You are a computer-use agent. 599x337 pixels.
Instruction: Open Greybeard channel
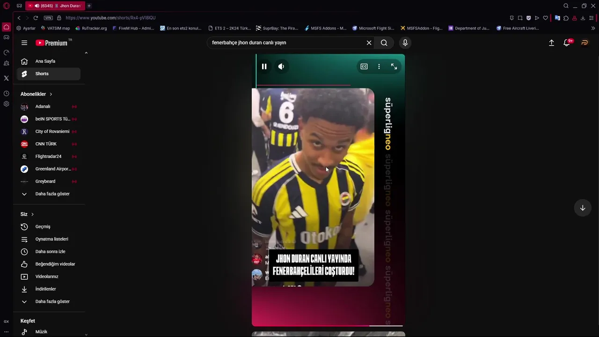49,182
